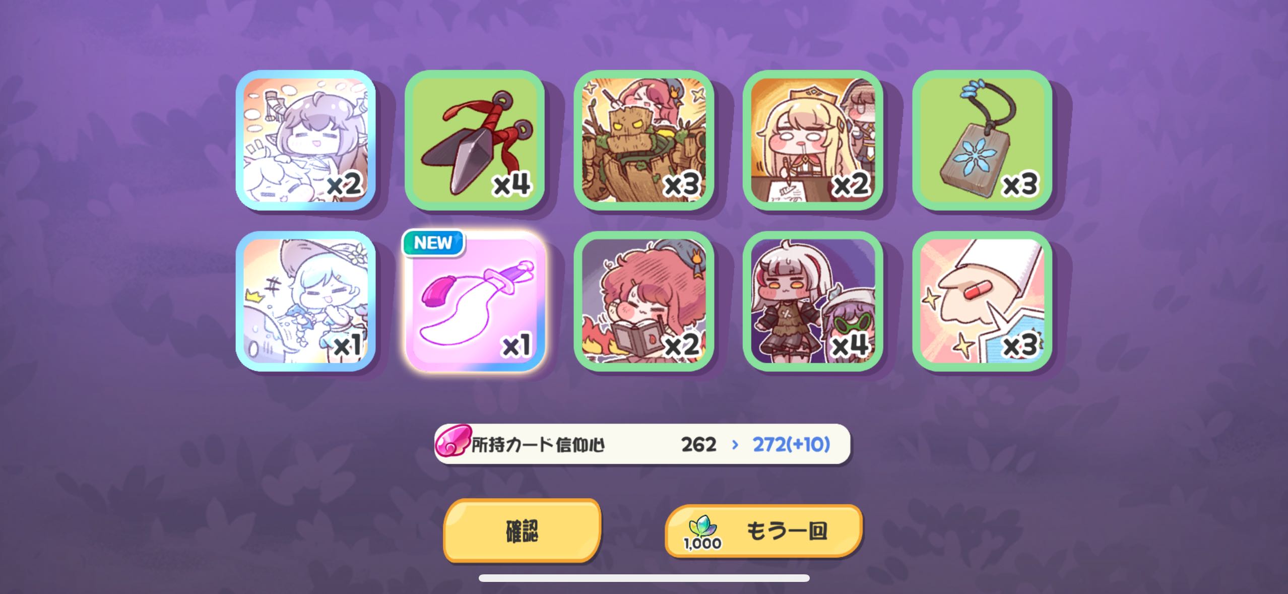This screenshot has height=594, width=1288.
Task: Tap the 272(+10) updated faith value
Action: coord(791,444)
